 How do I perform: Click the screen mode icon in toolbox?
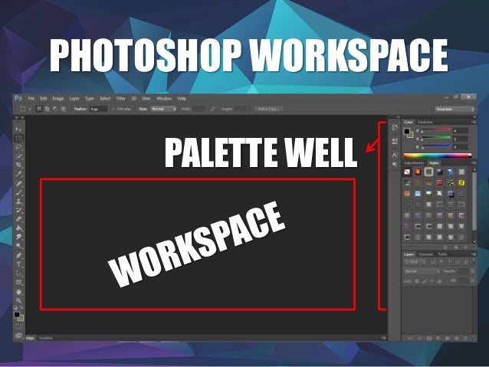tap(18, 336)
